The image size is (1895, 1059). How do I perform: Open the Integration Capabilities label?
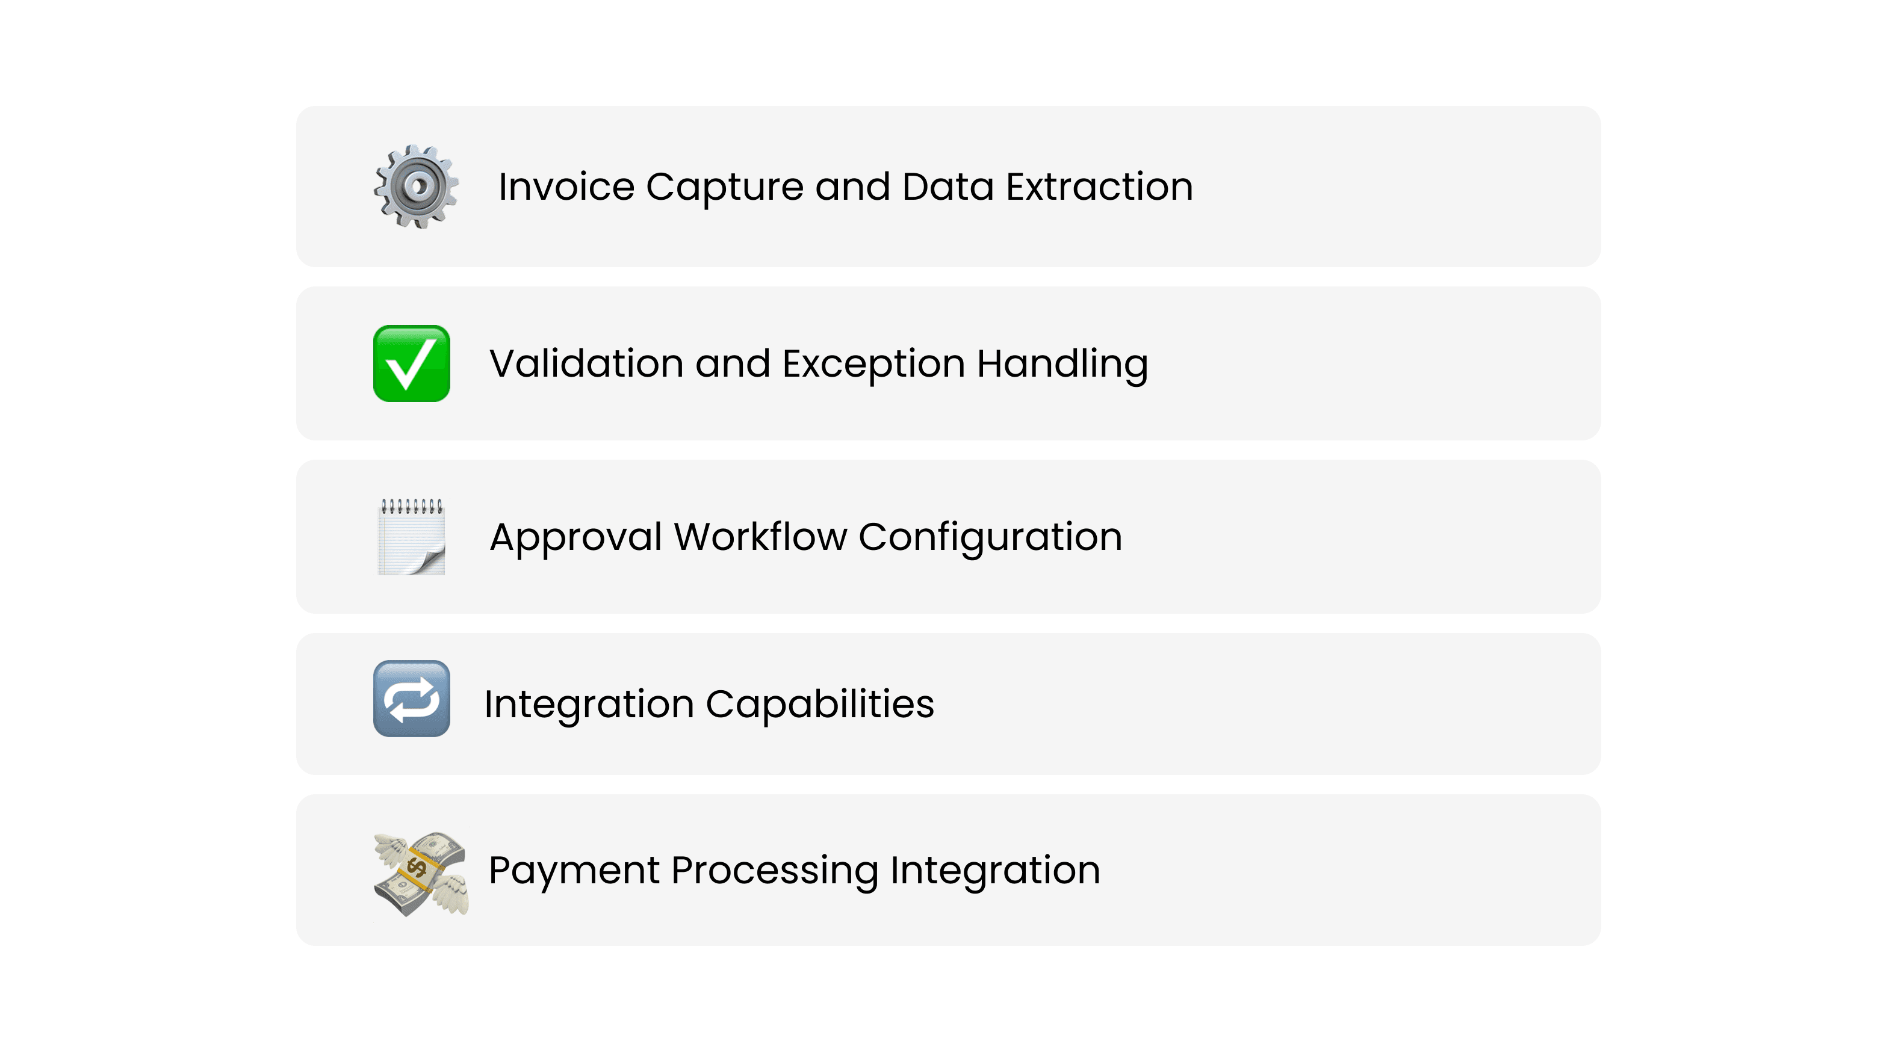click(x=709, y=704)
